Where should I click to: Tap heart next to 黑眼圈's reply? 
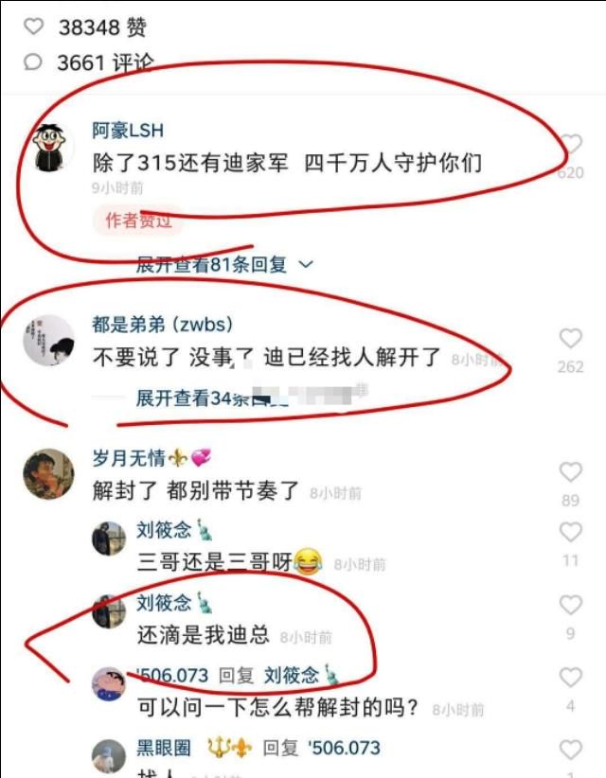[x=571, y=751]
